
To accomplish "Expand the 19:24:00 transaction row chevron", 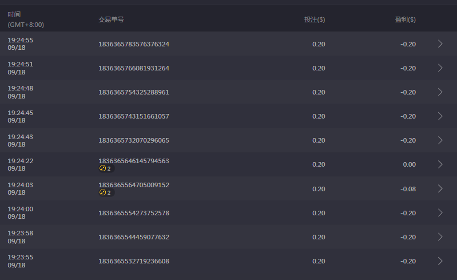I will (440, 213).
